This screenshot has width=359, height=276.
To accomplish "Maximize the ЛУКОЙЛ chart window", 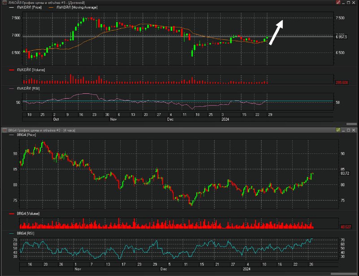I will (348, 3).
